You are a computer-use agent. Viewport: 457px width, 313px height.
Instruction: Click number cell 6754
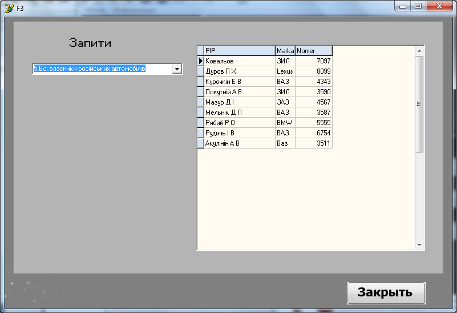313,133
